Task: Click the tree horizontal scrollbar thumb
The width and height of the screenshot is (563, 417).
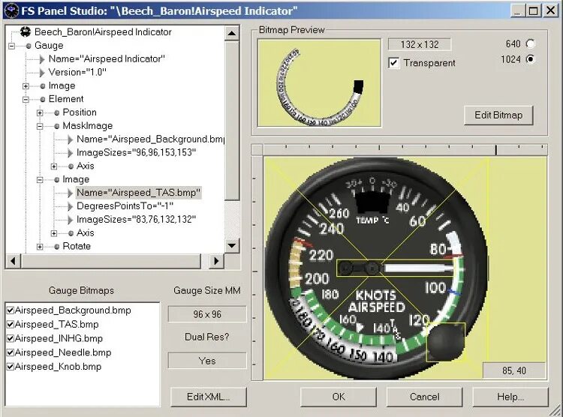Action: [110, 261]
